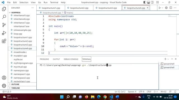This screenshot has height=100, width=179.
Task: Switch to loopstructure3.cpp tab
Action: tap(107, 8)
